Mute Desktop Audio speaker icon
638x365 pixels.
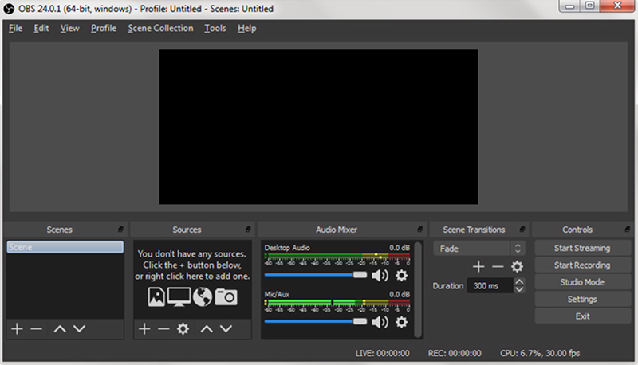point(380,276)
